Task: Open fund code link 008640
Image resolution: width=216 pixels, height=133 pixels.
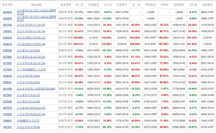Action: (x=7, y=76)
